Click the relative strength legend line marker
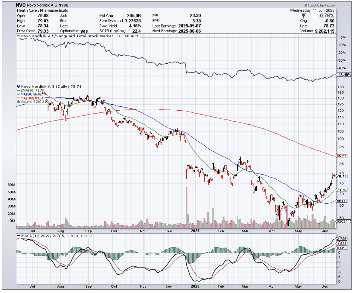The height and width of the screenshot is (293, 354). tap(18, 36)
